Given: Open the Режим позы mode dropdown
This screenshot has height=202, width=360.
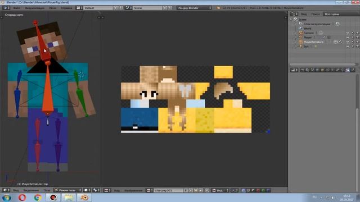Looking at the screenshot, I should click(x=67, y=190).
